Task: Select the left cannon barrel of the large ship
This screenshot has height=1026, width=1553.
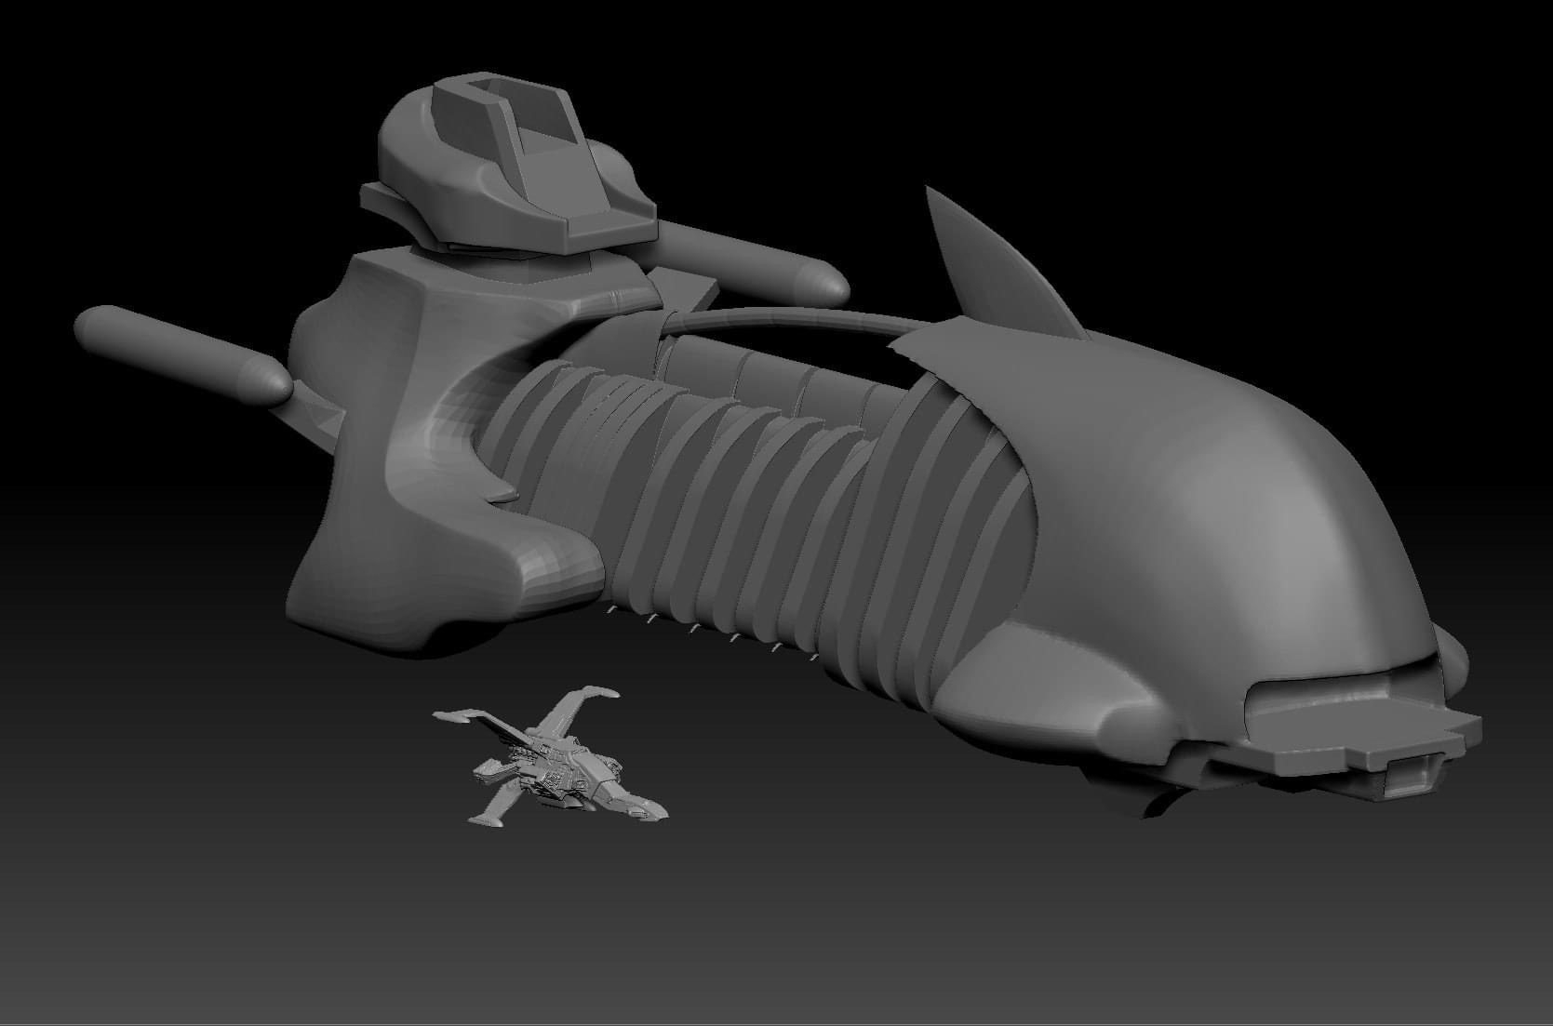Action: (x=183, y=355)
